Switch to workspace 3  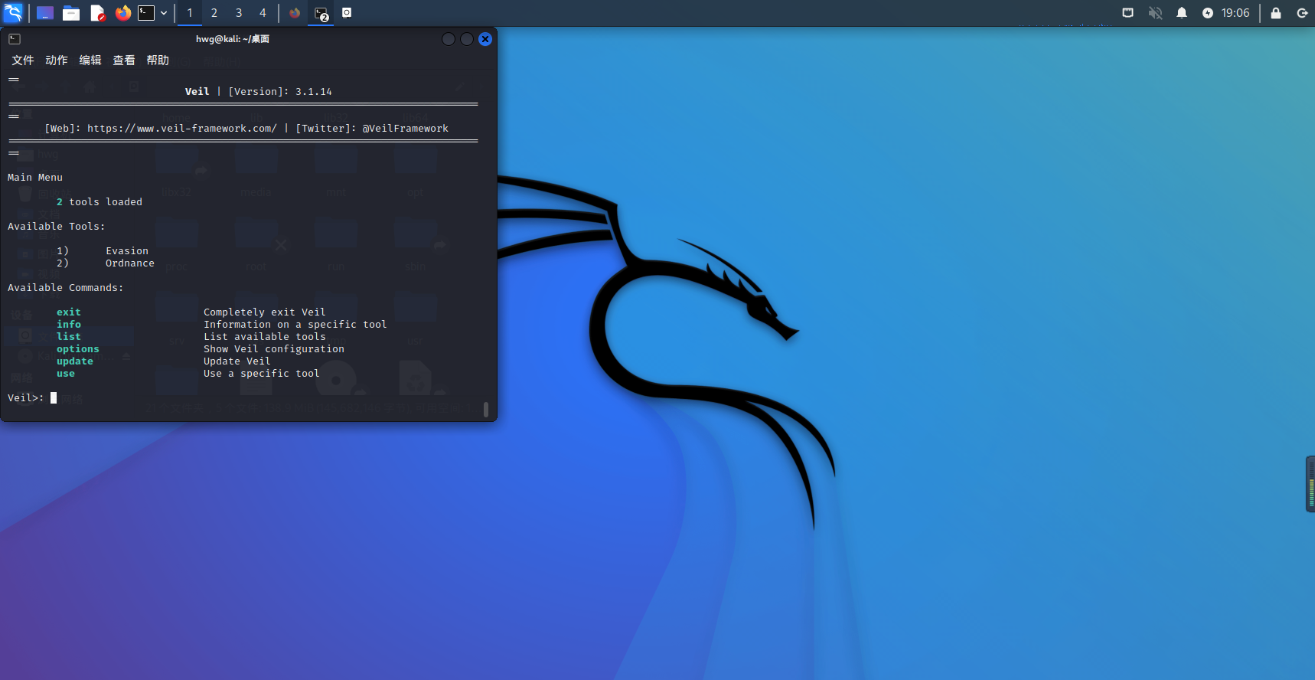tap(239, 13)
